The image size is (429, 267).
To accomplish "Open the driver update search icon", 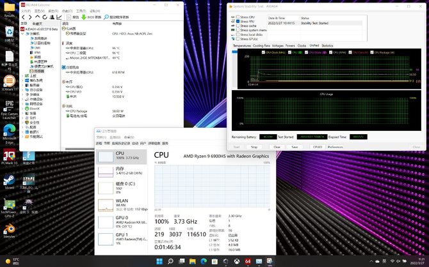I will (x=106, y=17).
